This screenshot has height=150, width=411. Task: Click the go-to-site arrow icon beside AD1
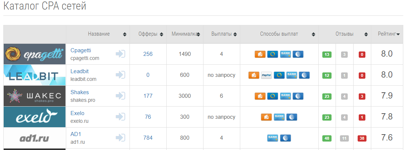120,138
